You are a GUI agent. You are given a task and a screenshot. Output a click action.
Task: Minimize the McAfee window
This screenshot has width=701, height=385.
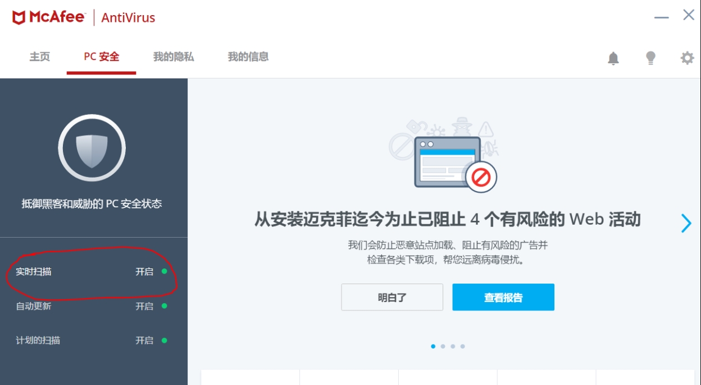[x=661, y=17]
